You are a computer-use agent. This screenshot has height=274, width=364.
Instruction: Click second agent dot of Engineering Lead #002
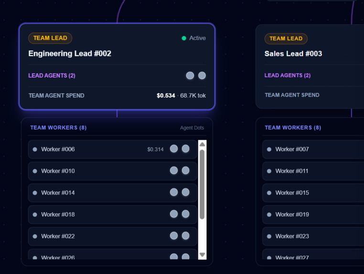point(202,75)
